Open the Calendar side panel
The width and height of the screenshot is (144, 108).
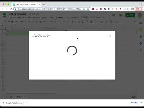point(141,23)
